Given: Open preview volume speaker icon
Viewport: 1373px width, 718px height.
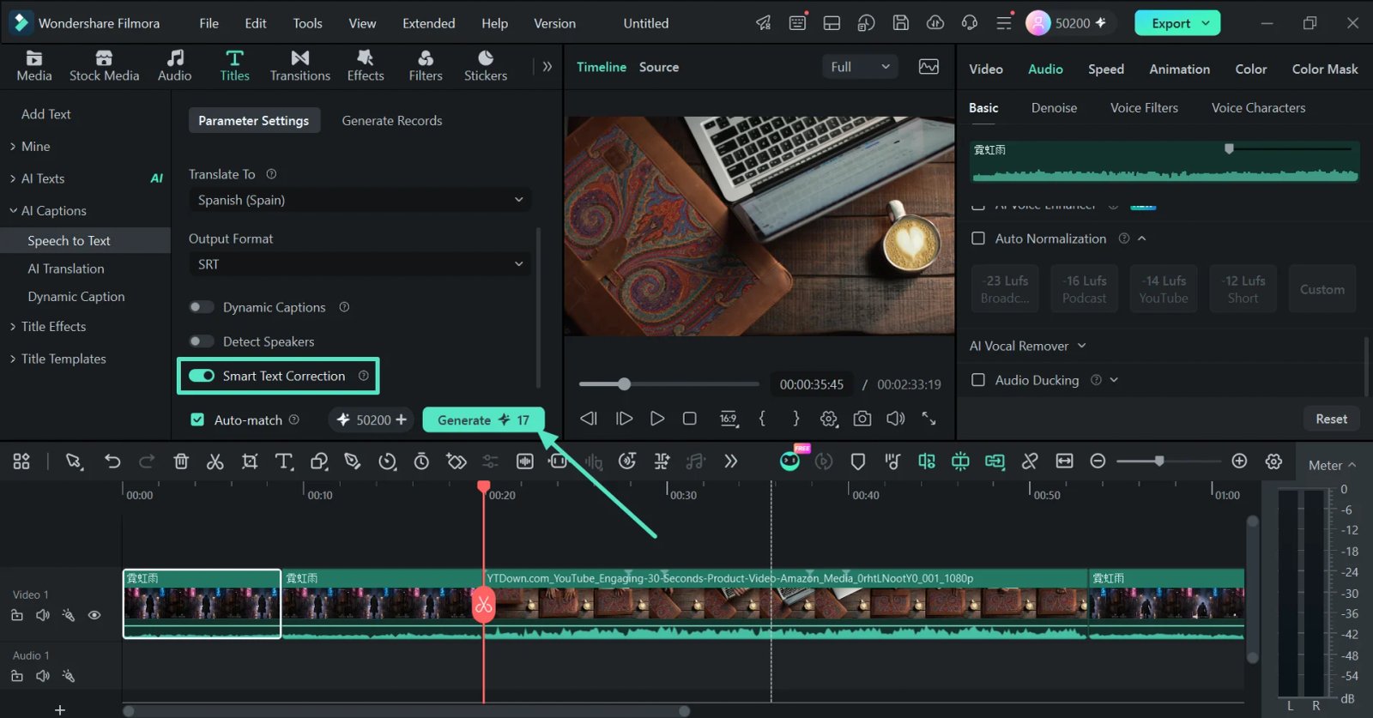Looking at the screenshot, I should point(896,419).
